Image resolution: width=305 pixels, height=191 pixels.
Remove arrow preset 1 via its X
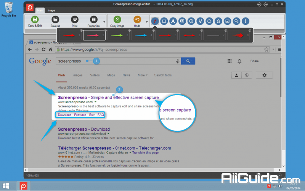(x=81, y=31)
